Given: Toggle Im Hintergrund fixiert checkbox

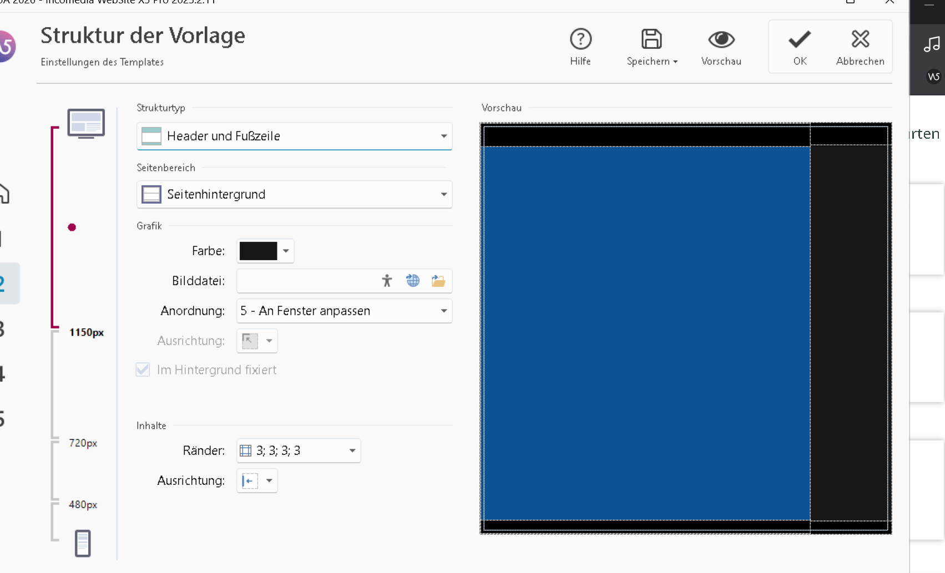Looking at the screenshot, I should [x=143, y=370].
